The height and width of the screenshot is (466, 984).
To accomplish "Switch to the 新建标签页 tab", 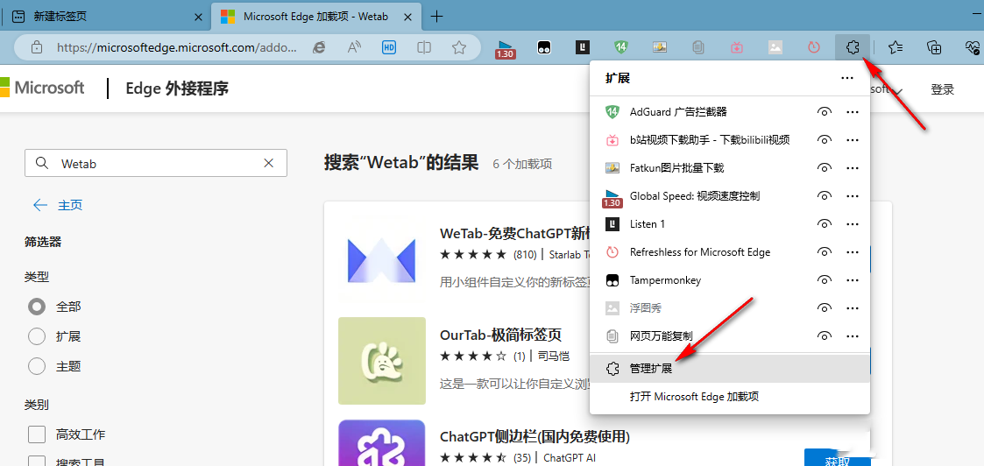I will point(107,17).
